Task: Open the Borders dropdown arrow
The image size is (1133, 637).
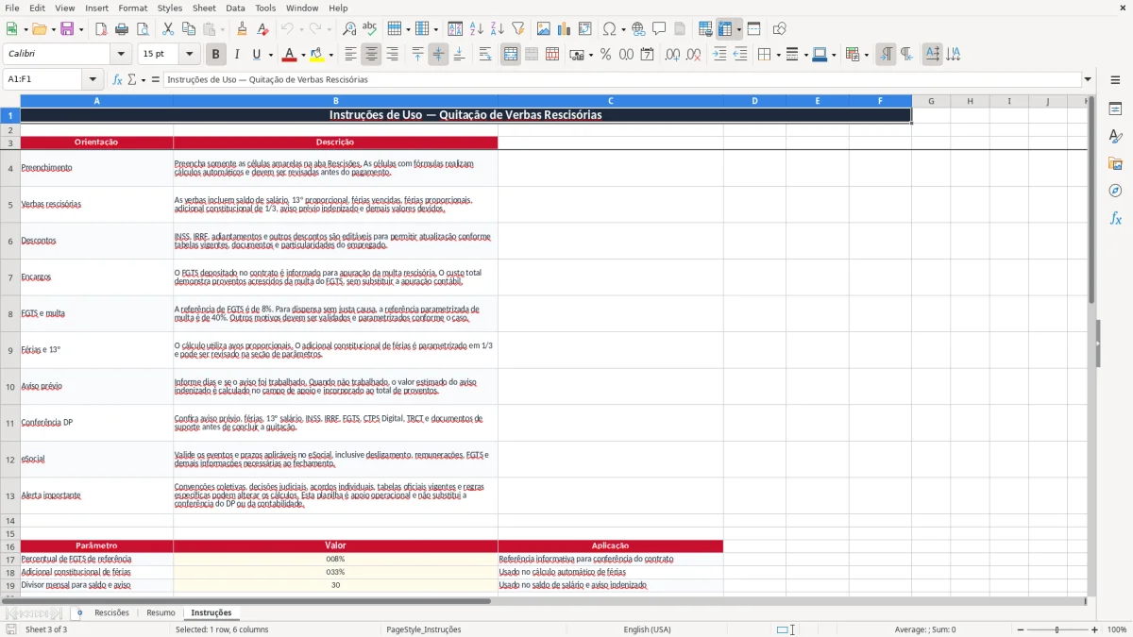Action: (x=778, y=55)
